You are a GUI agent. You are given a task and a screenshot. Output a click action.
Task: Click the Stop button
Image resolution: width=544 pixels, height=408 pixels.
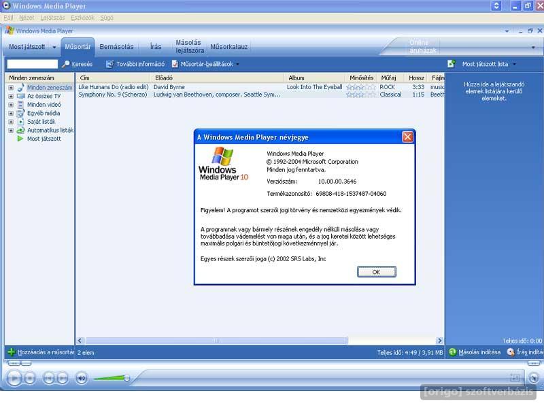[30, 378]
